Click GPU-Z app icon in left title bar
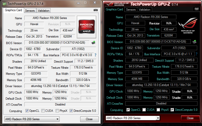 5,4
